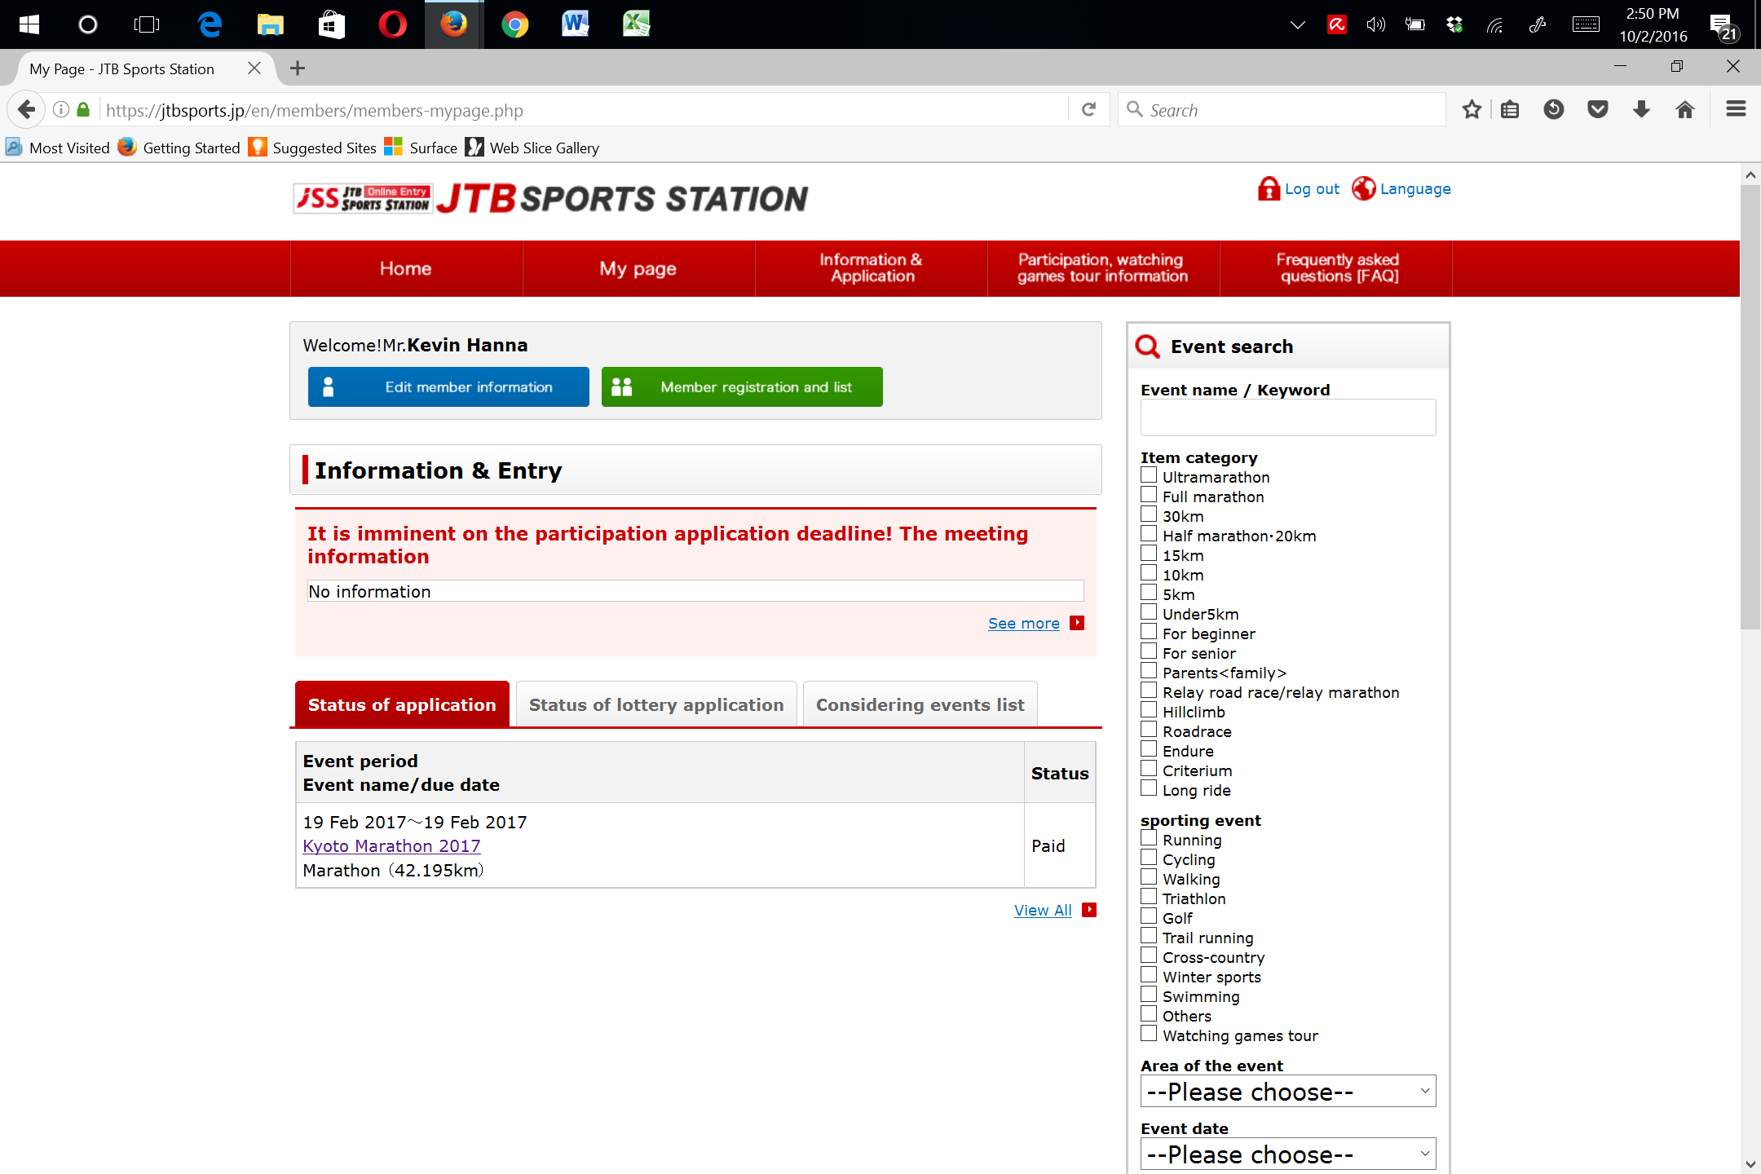
Task: Enable the Watching games tour checkbox
Action: (x=1149, y=1034)
